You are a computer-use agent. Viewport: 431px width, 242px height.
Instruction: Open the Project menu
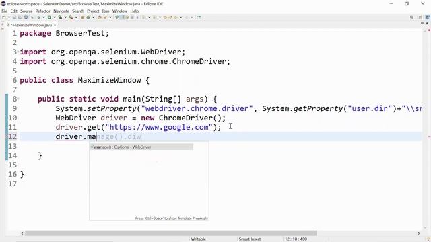pos(93,11)
